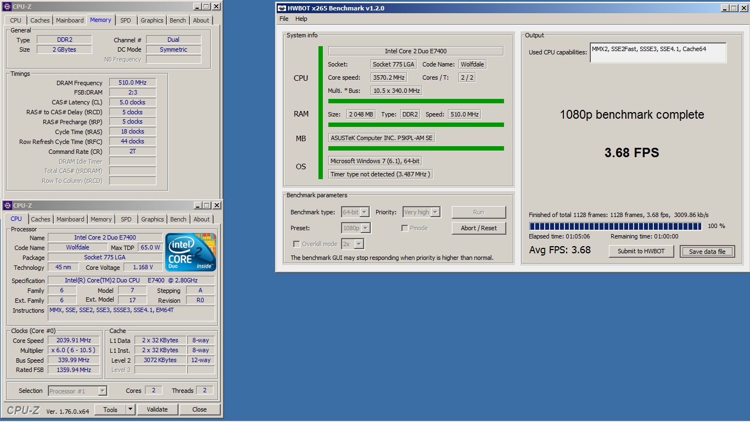Click the Core Voltage 1.168 V value

tap(142, 268)
